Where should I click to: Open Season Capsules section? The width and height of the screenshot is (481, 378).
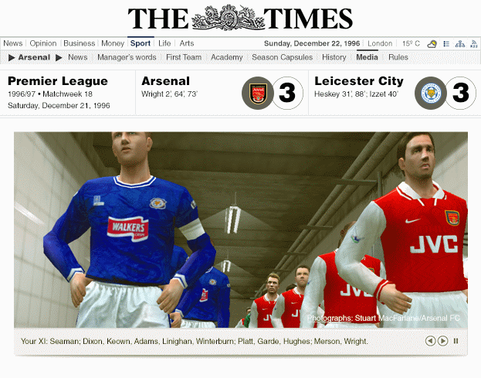point(283,57)
